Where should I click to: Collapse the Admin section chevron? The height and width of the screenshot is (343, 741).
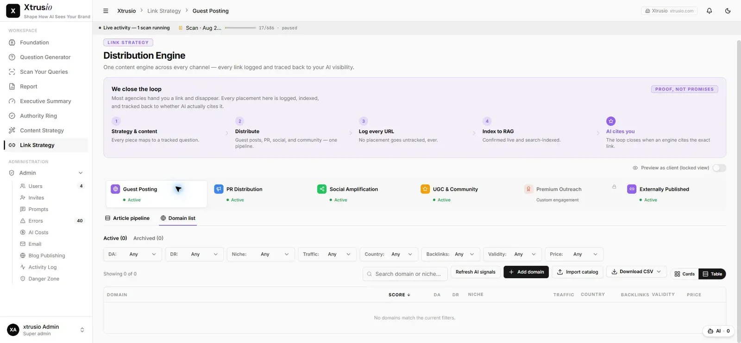pos(81,173)
